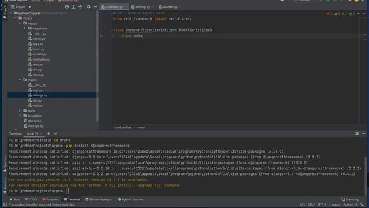Switch to the serializers.py editor tab
Image resolution: width=369 pixels, height=208 pixels.
pos(114,7)
